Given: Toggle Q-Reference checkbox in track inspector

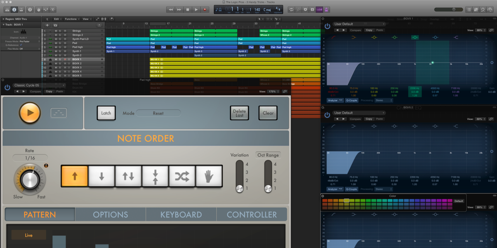Looking at the screenshot, I should [21, 45].
